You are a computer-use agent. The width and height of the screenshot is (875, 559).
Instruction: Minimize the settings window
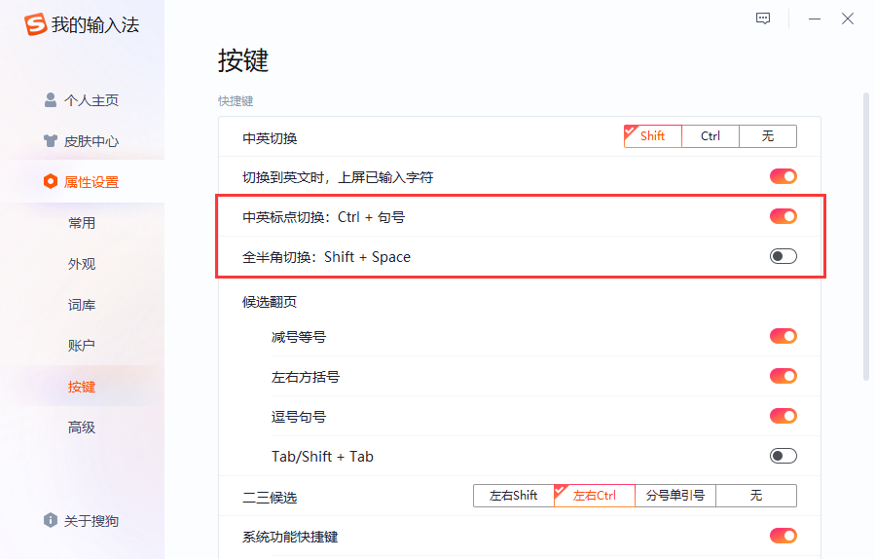(x=814, y=19)
